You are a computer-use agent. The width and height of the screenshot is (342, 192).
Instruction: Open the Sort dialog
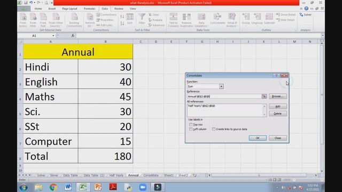coord(130,19)
